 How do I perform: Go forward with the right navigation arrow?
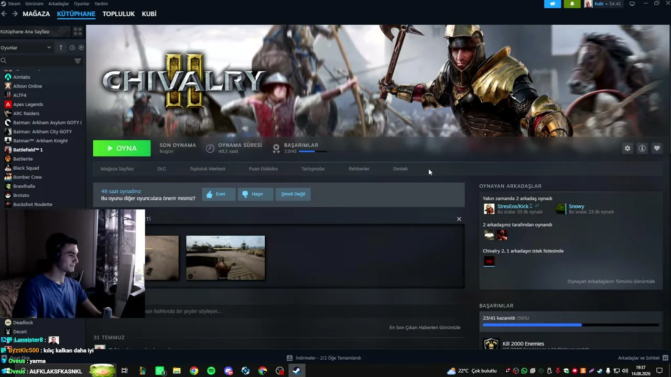pos(15,14)
